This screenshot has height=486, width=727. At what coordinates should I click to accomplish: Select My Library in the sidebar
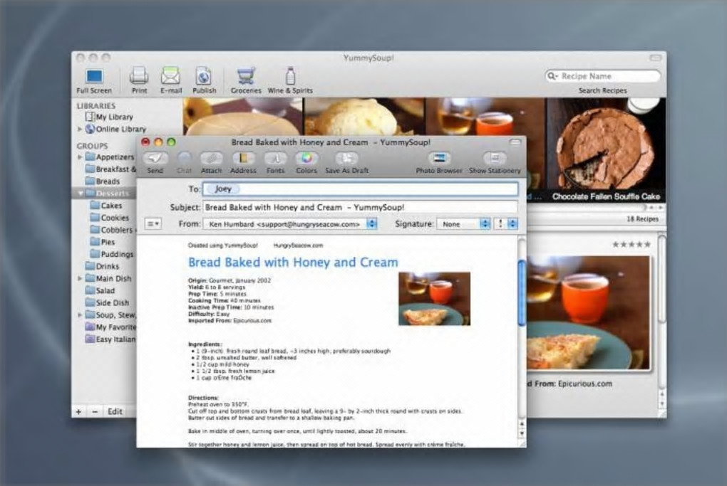pyautogui.click(x=110, y=117)
